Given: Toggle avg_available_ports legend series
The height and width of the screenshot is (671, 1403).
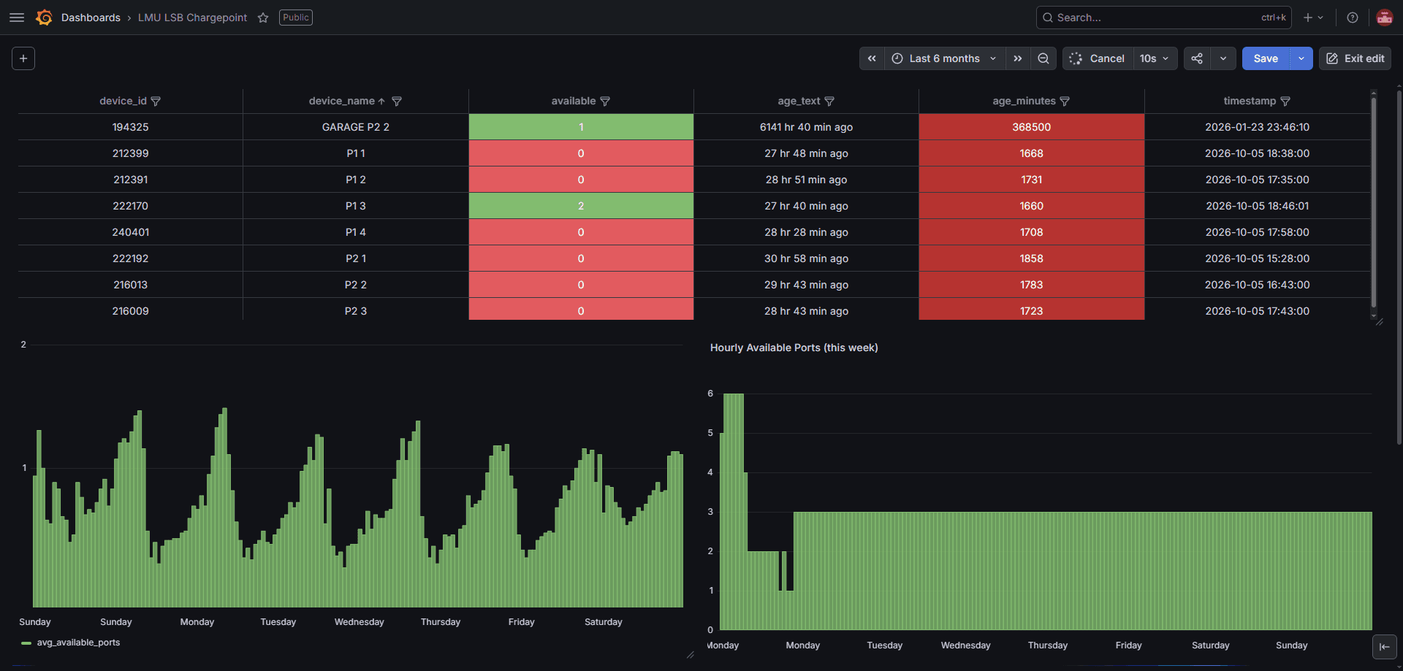Looking at the screenshot, I should (78, 643).
